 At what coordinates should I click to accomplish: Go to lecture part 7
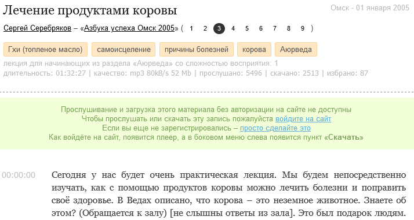tap(275, 28)
